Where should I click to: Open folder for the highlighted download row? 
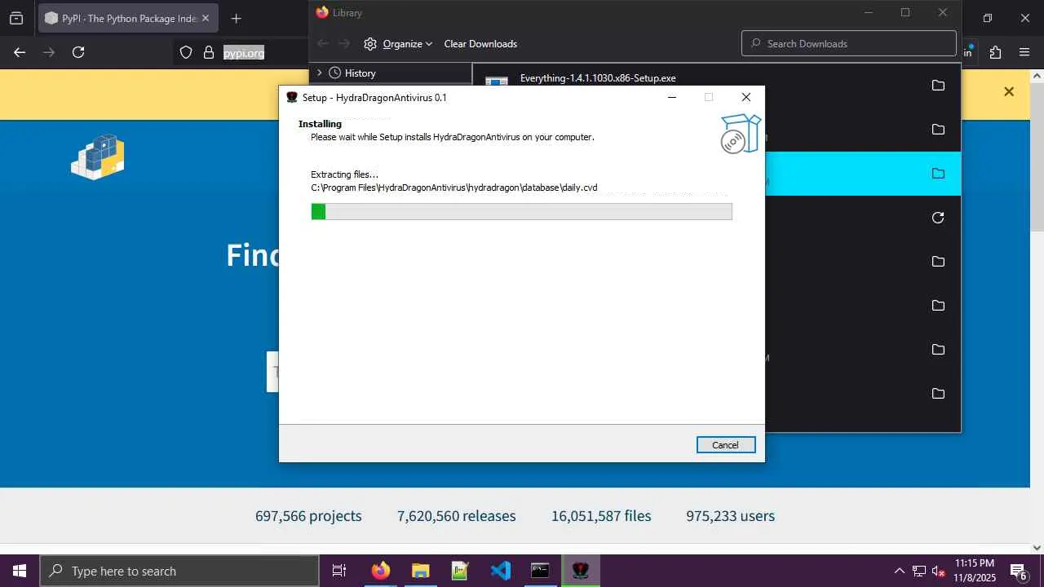click(x=938, y=174)
